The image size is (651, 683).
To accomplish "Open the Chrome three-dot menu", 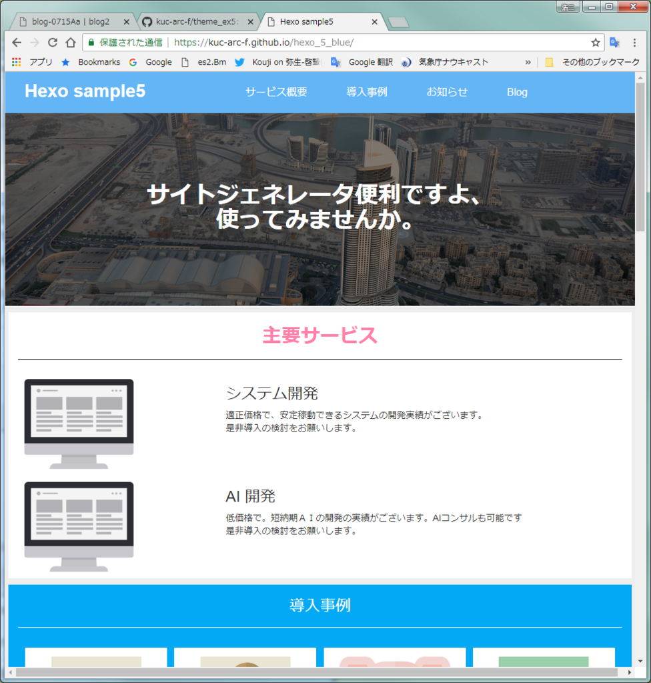I will pos(634,42).
